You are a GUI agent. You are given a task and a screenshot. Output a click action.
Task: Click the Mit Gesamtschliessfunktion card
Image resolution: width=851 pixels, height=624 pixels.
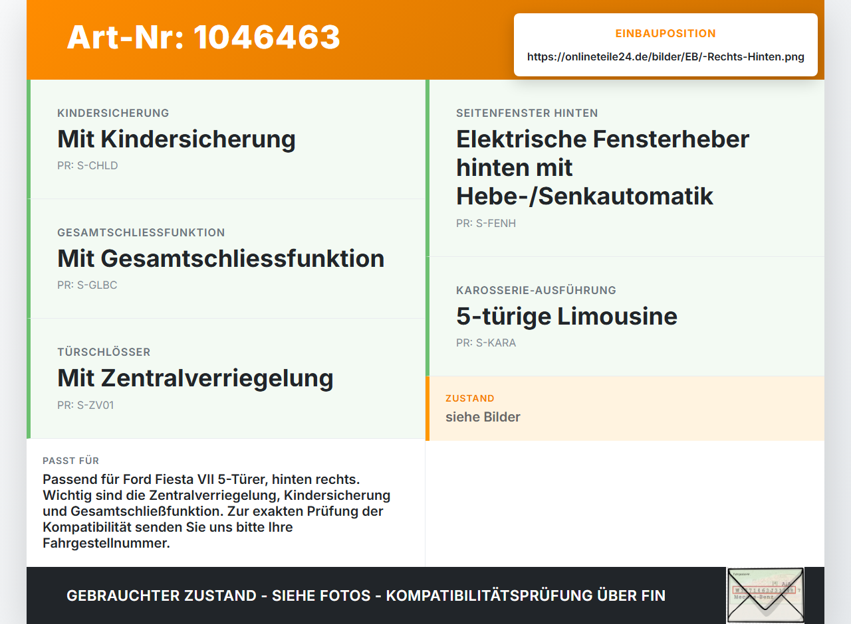coord(226,259)
